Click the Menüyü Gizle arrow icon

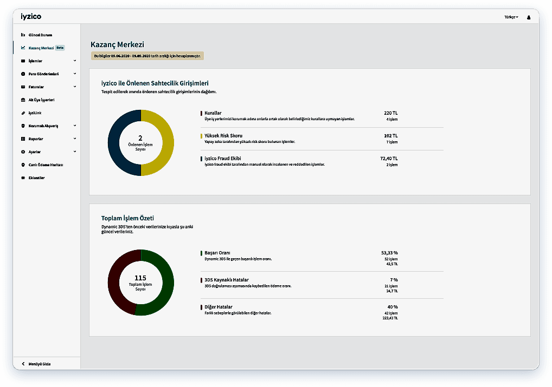tap(23, 364)
